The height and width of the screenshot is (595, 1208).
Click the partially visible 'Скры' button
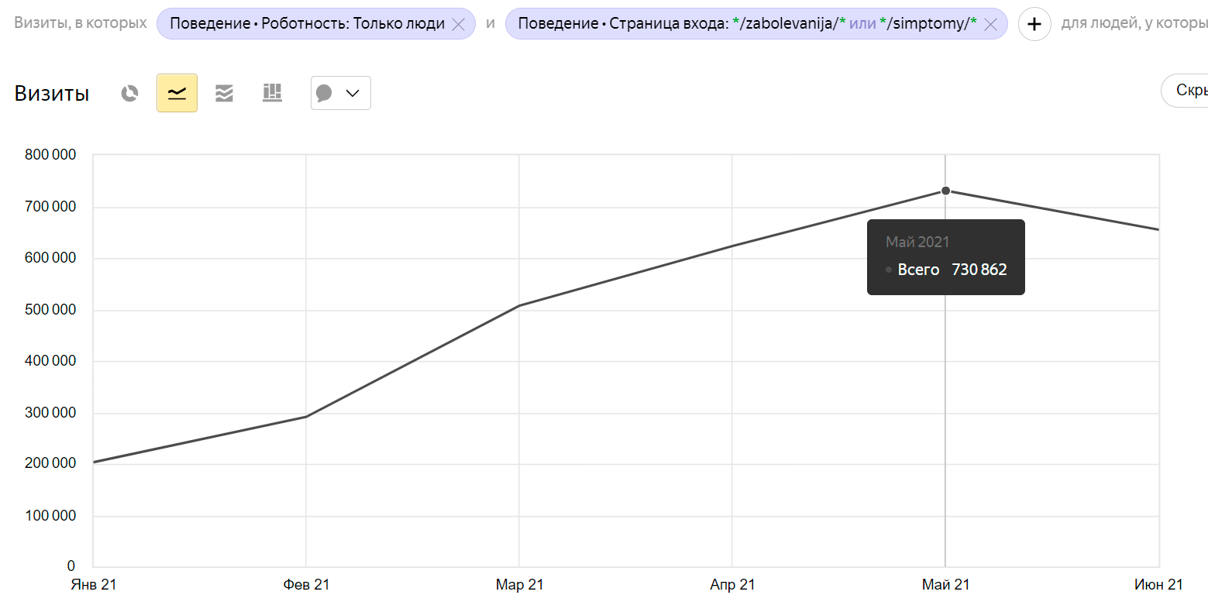point(1184,91)
